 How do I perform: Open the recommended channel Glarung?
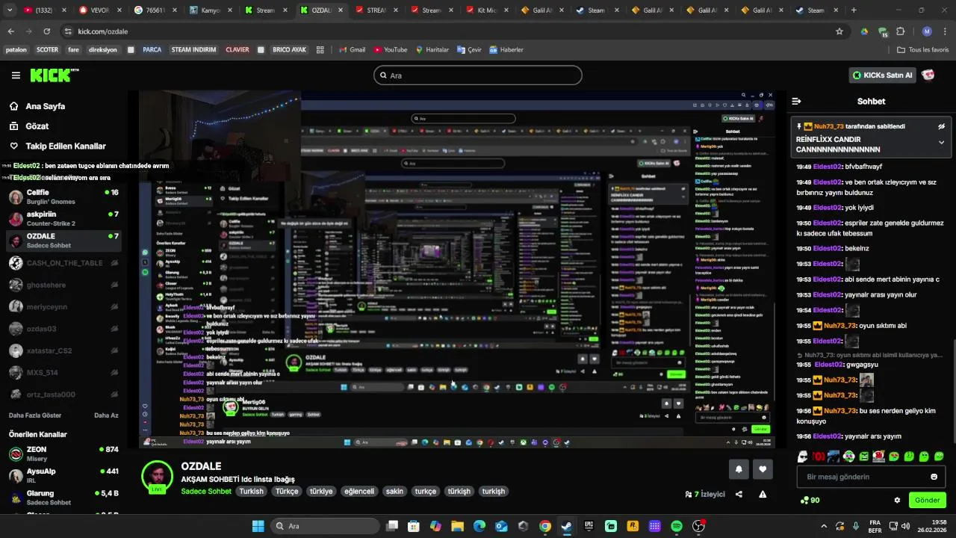[63, 498]
